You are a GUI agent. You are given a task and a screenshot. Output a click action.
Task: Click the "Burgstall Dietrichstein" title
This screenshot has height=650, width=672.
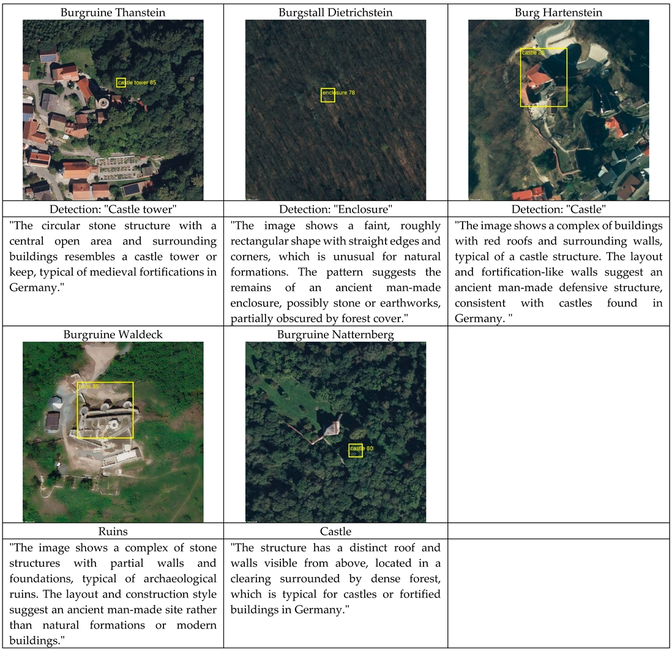335,12
